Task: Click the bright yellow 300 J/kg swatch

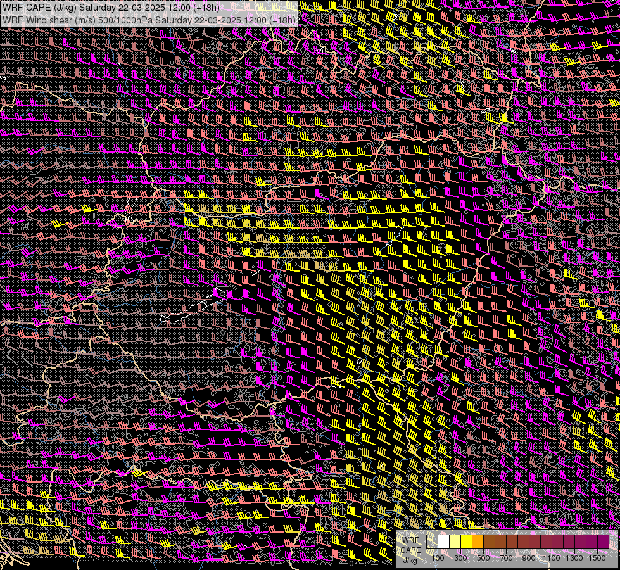Action: click(467, 541)
